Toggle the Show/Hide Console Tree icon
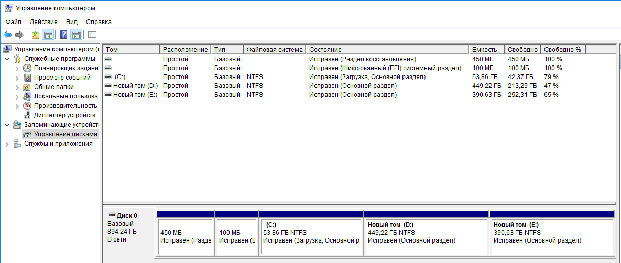 point(48,35)
